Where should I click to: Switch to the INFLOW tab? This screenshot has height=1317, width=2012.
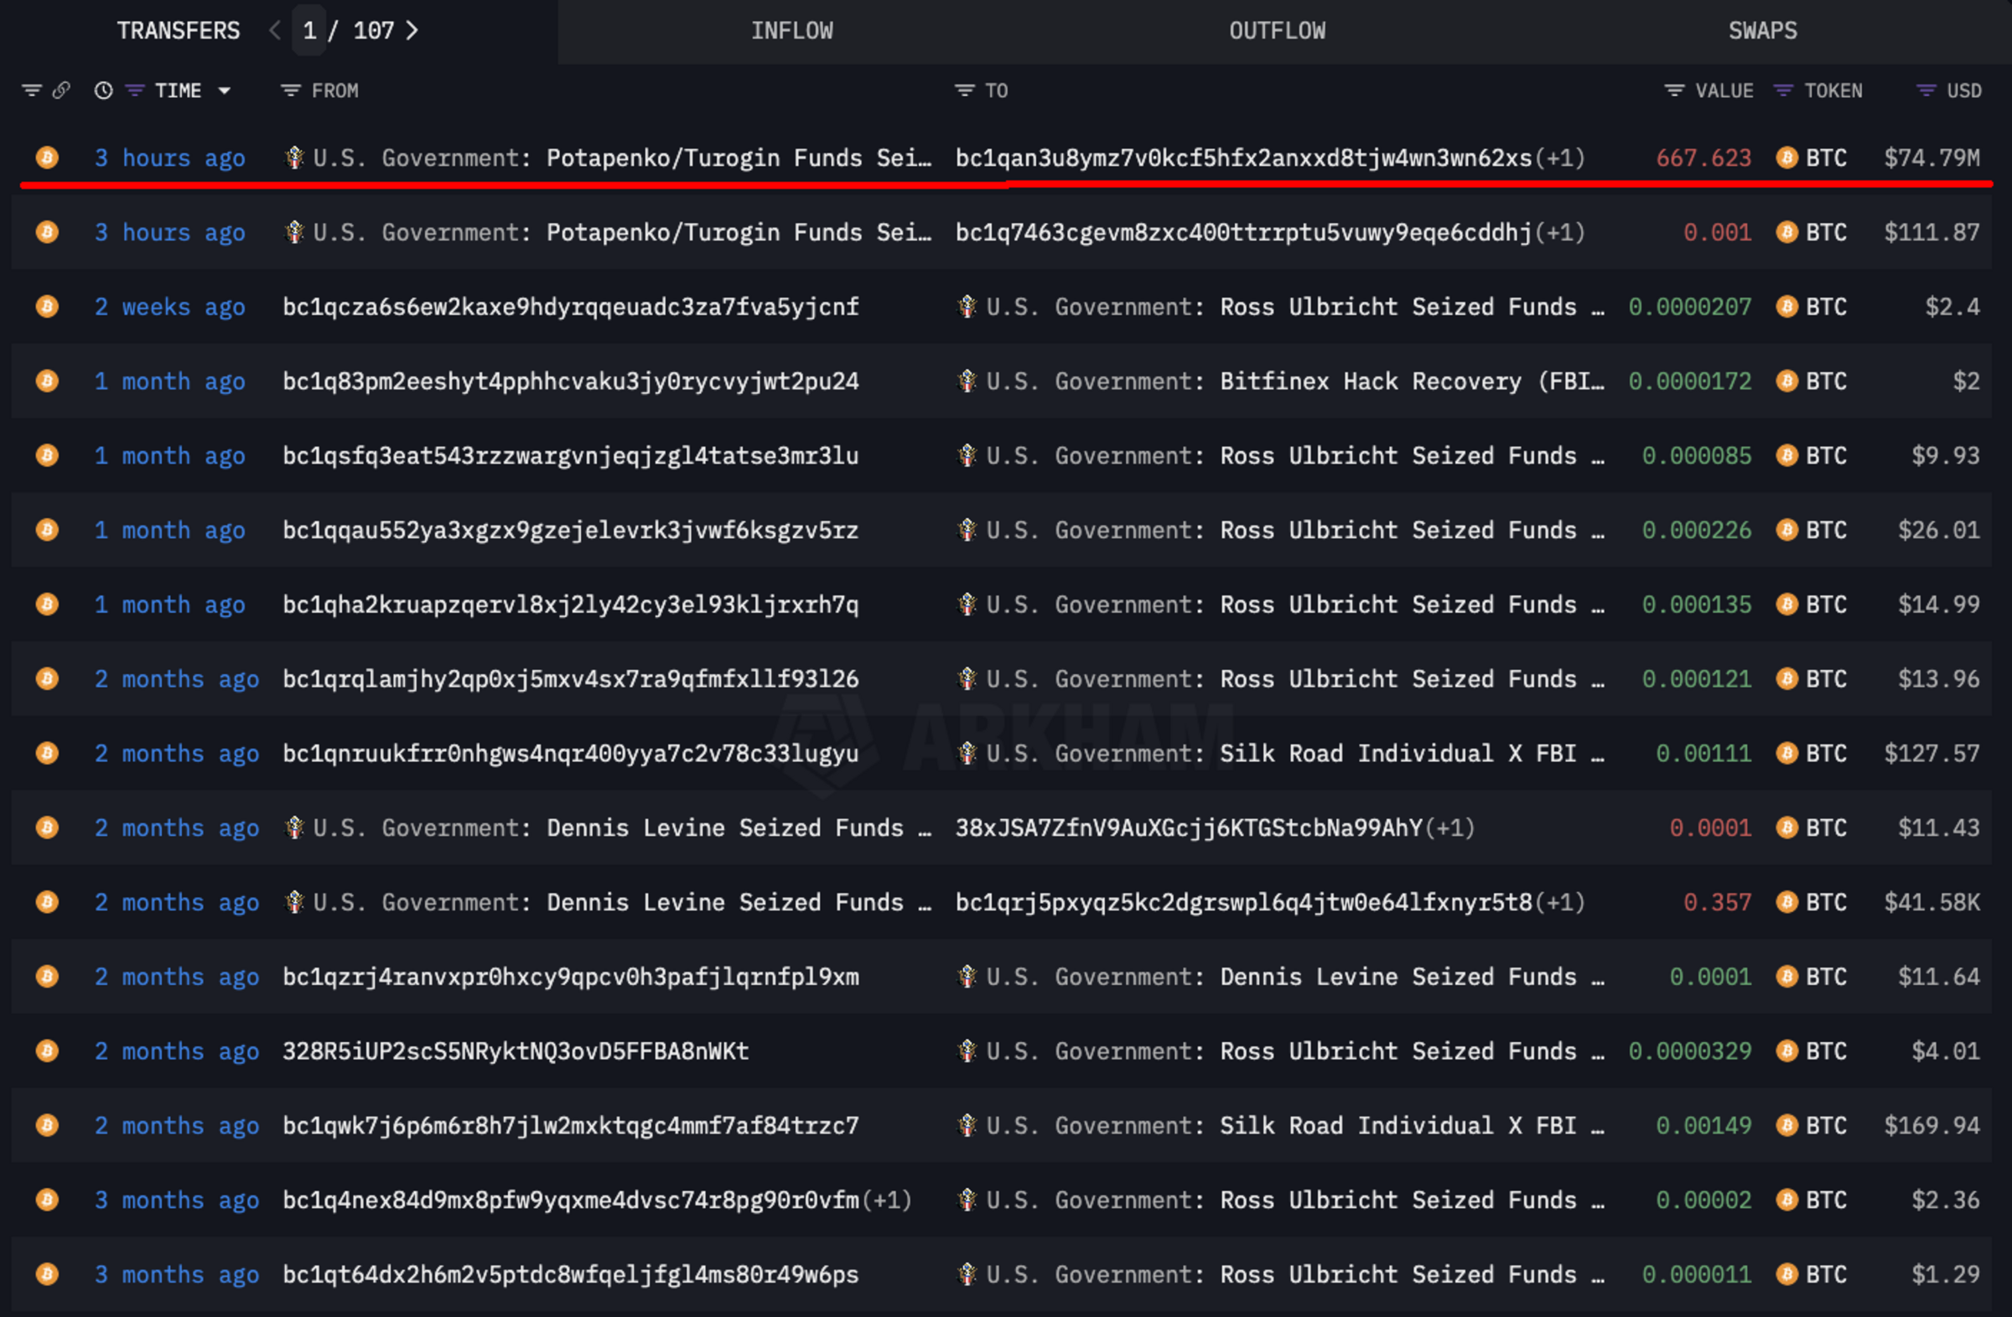point(792,30)
